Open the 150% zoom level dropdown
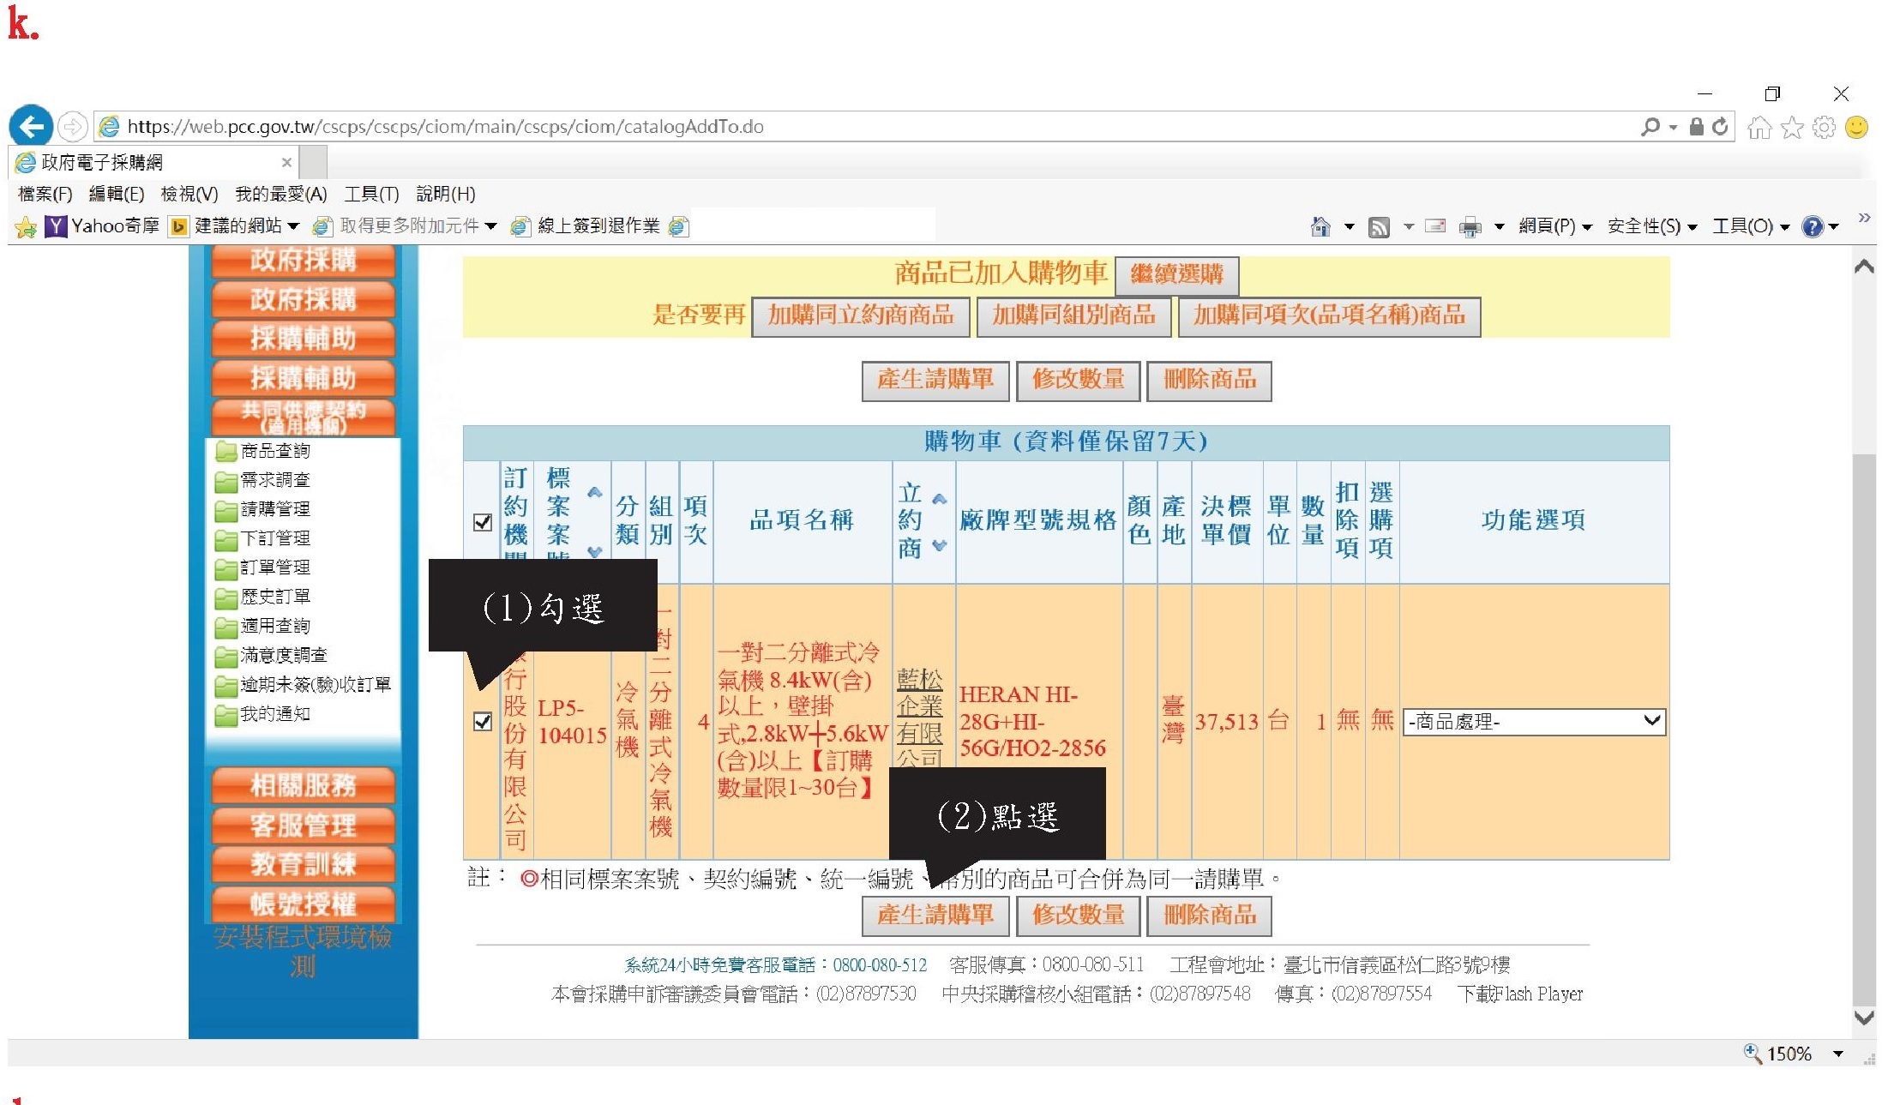 point(1837,1054)
